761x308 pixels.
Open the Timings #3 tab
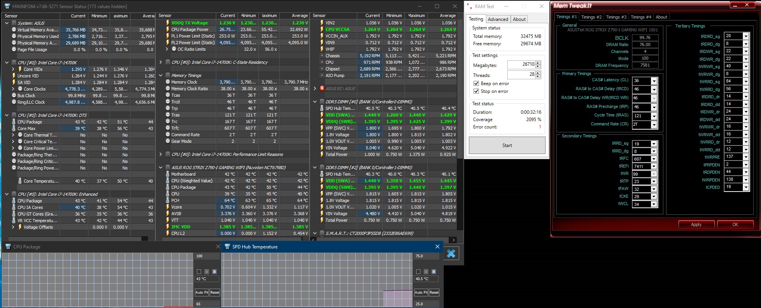(x=616, y=17)
